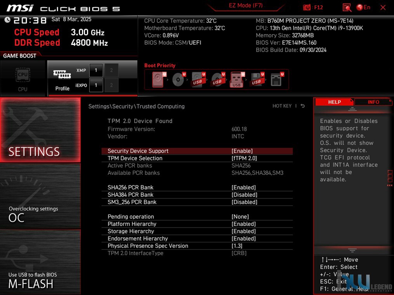Switch to the INFO tab
The height and width of the screenshot is (295, 394).
tap(373, 102)
